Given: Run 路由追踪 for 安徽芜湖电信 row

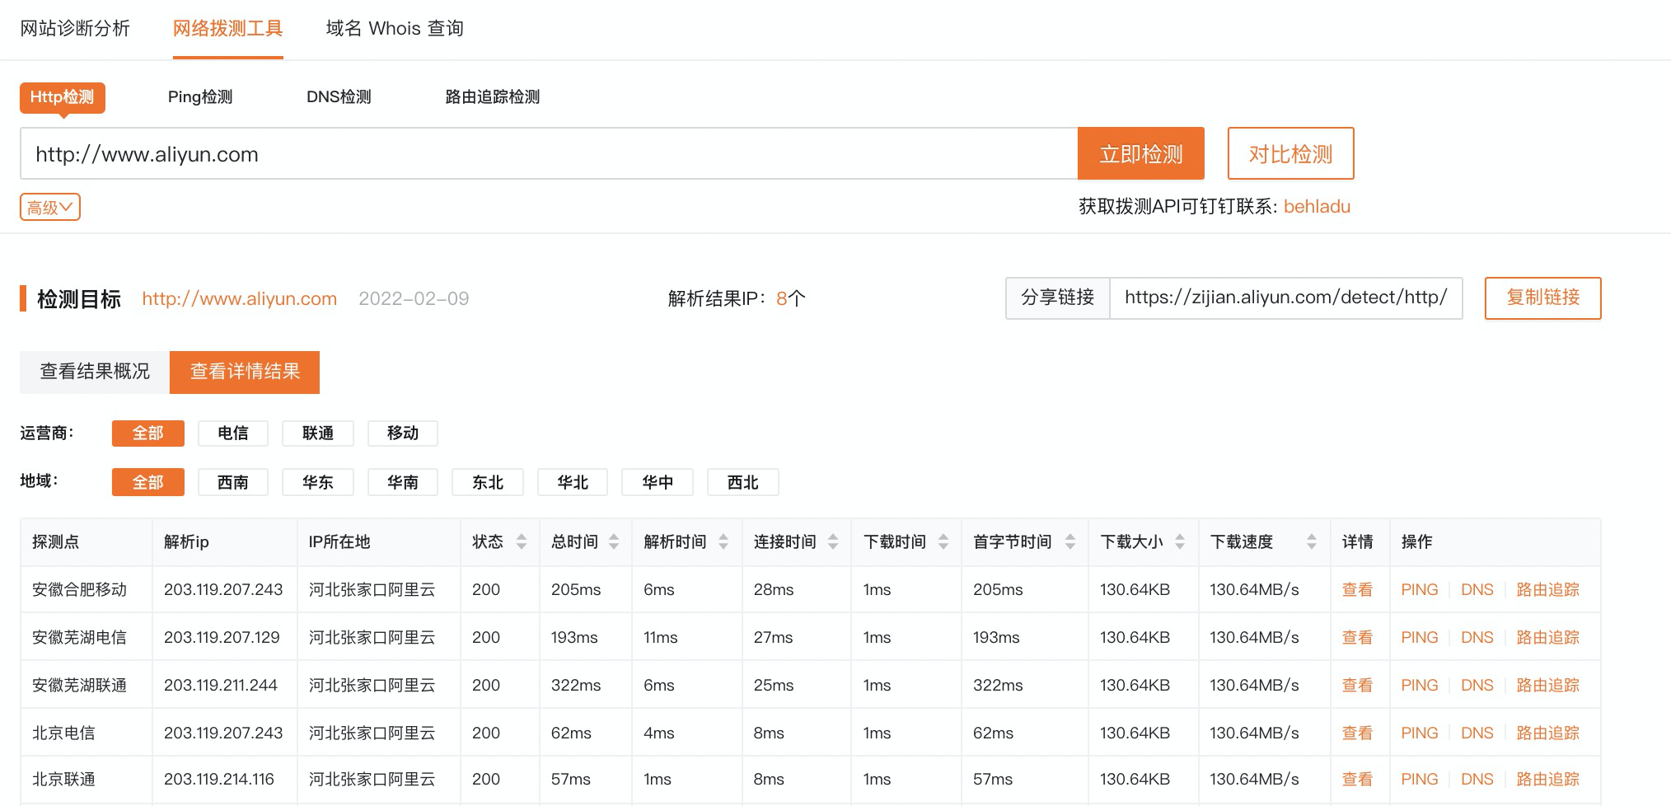Looking at the screenshot, I should pos(1547,637).
